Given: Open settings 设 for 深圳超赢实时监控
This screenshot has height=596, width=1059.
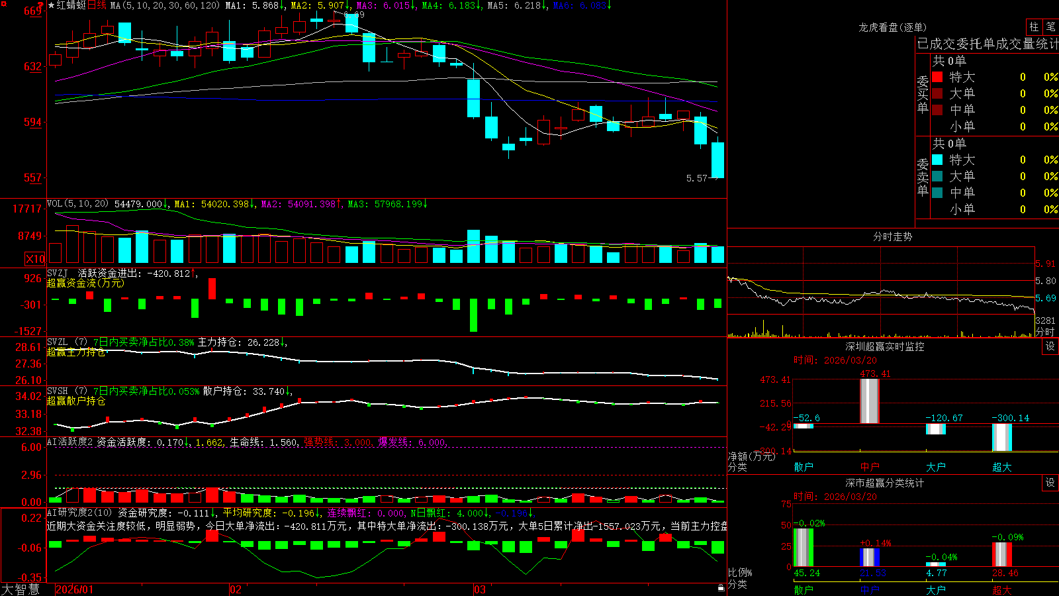Looking at the screenshot, I should [x=1050, y=346].
